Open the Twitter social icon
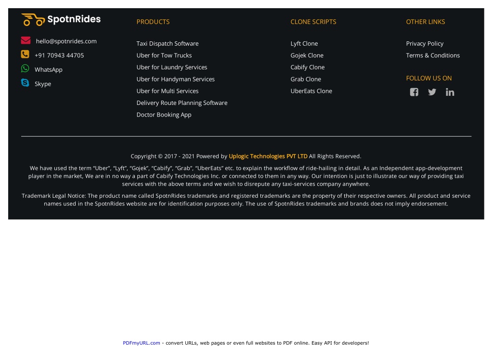 tap(432, 92)
